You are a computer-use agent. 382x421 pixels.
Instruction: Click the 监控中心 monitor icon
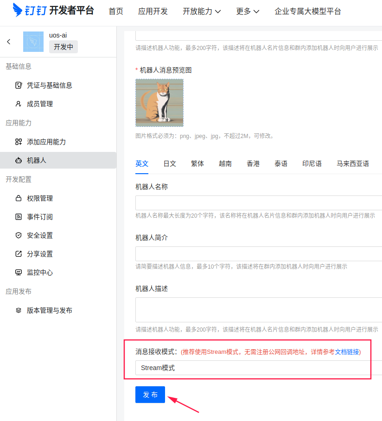18,272
